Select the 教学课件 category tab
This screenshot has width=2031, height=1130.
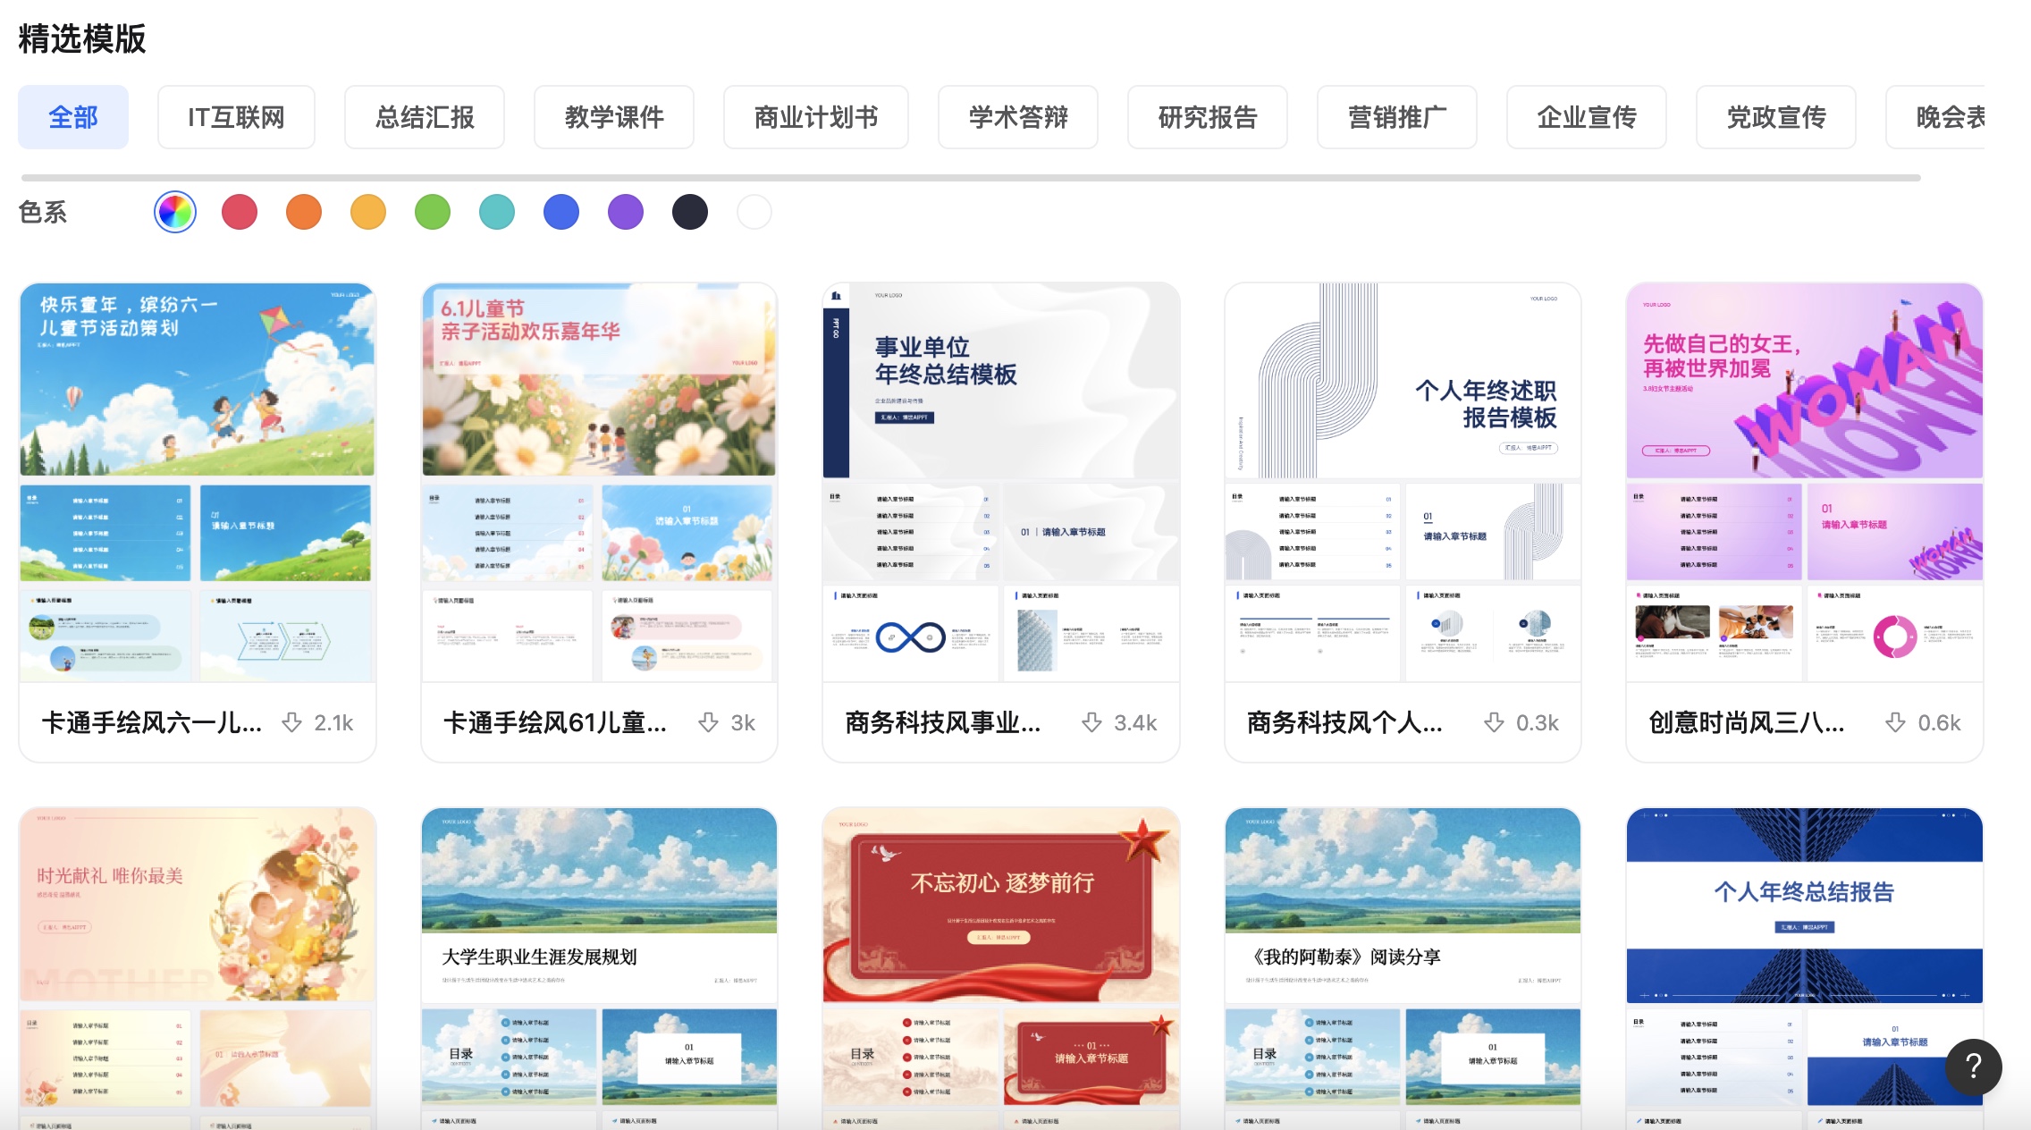[614, 117]
